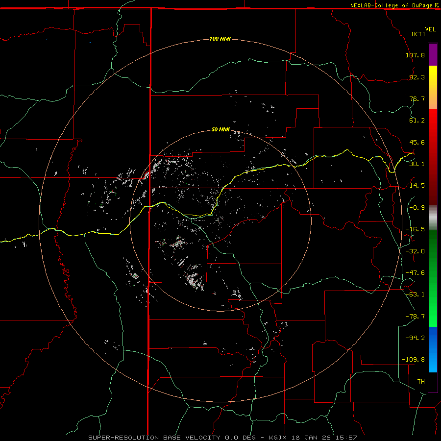Screen dimensions: 441x441
Task: Select the yellow-orange segment of color bar
Action: click(433, 87)
